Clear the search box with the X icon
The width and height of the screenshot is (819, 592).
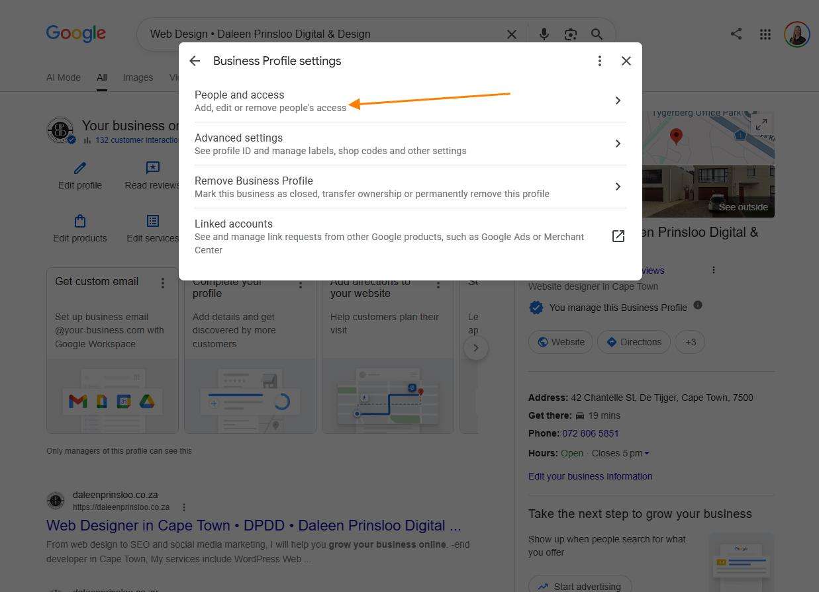[512, 34]
